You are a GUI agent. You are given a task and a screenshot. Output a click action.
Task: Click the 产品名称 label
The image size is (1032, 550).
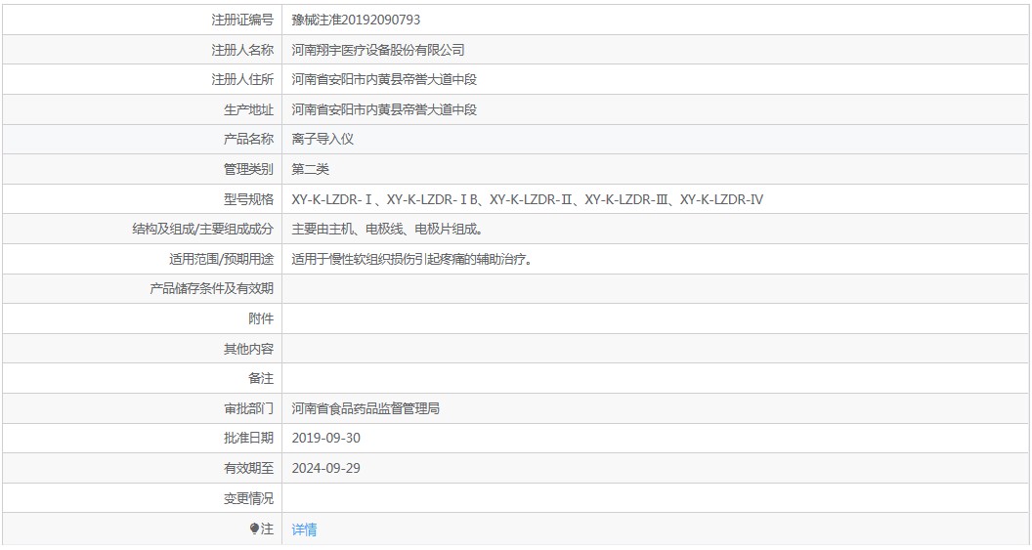[x=248, y=139]
